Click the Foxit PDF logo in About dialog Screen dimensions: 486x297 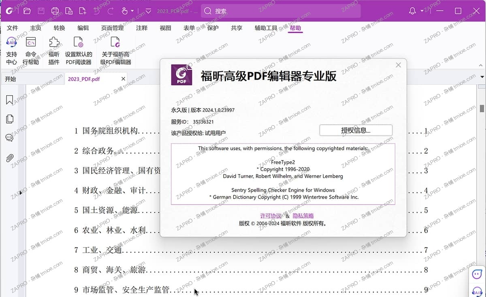[x=181, y=75]
